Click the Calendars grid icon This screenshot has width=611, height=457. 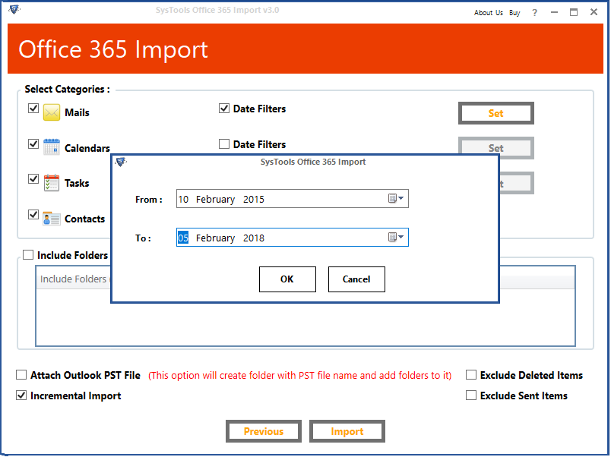pyautogui.click(x=52, y=147)
